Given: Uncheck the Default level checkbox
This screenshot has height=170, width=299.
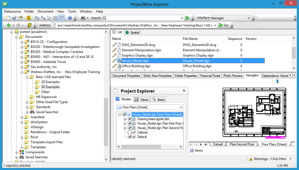Looking at the screenshot, I should coord(130,137).
